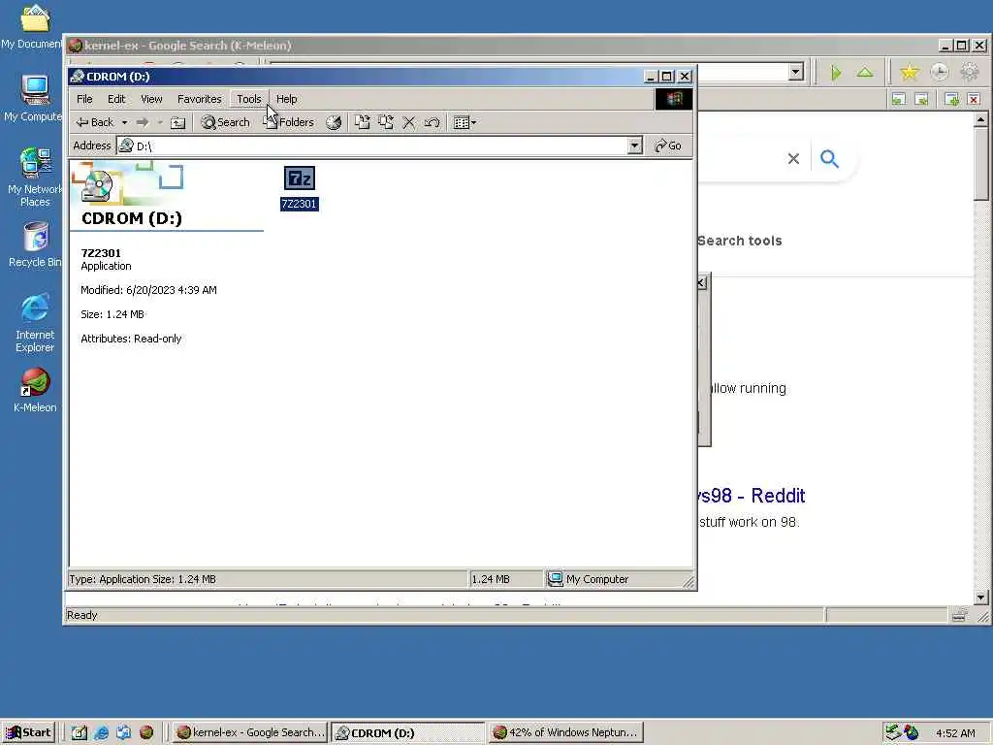Open the Start menu

[x=29, y=732]
